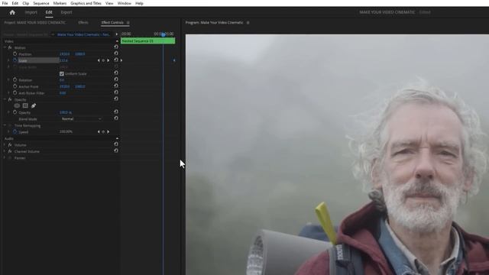Toggle animation stopwatch for Anchor Point
Screen dimensions: 489x275
(15, 86)
